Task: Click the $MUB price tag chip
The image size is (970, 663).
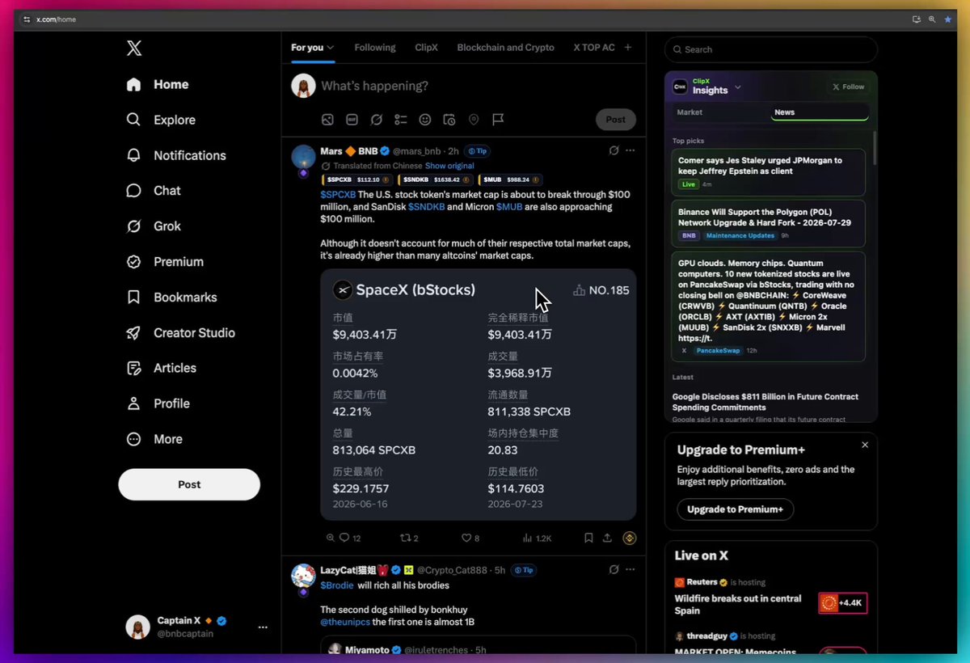Action: (510, 179)
